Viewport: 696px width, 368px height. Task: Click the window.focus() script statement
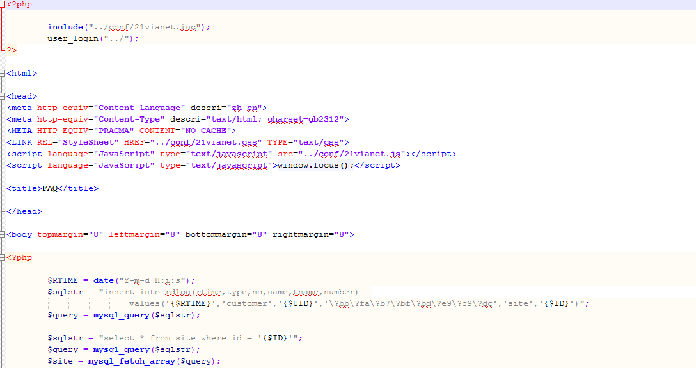(315, 165)
